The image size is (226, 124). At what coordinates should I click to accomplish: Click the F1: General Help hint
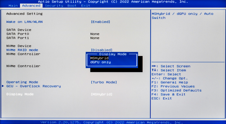click(x=170, y=82)
